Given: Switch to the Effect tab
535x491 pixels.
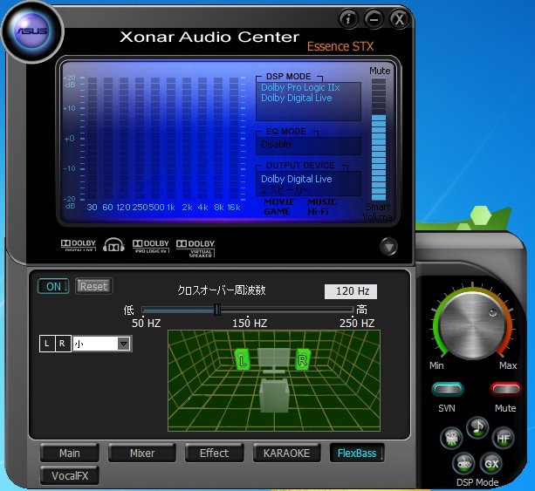Looking at the screenshot, I should coord(215,453).
